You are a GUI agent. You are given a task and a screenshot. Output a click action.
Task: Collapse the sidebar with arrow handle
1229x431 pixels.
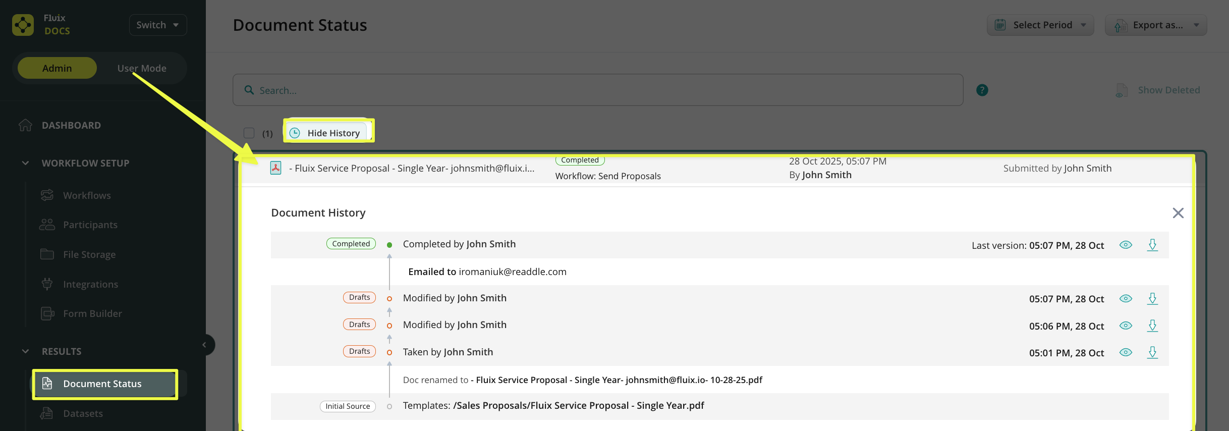[x=204, y=345]
